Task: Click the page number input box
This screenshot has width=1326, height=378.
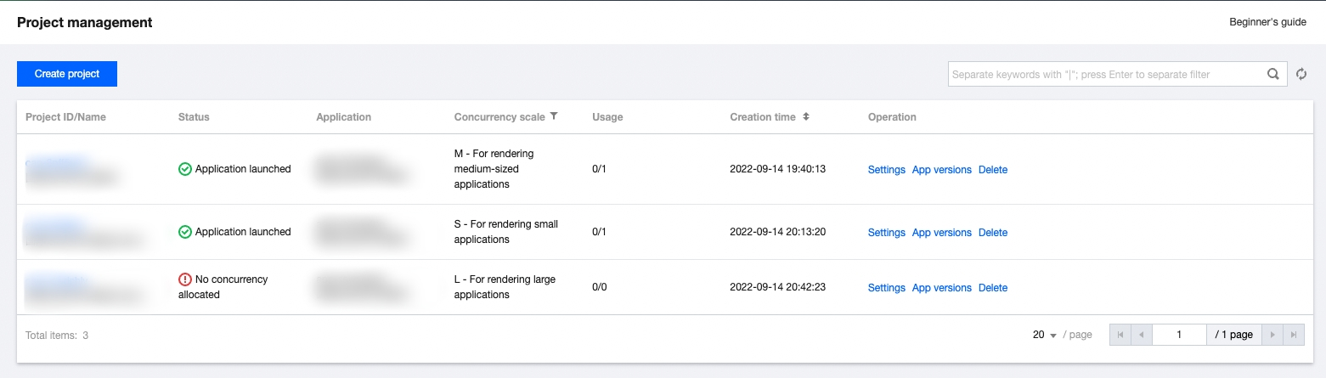Action: (x=1179, y=335)
